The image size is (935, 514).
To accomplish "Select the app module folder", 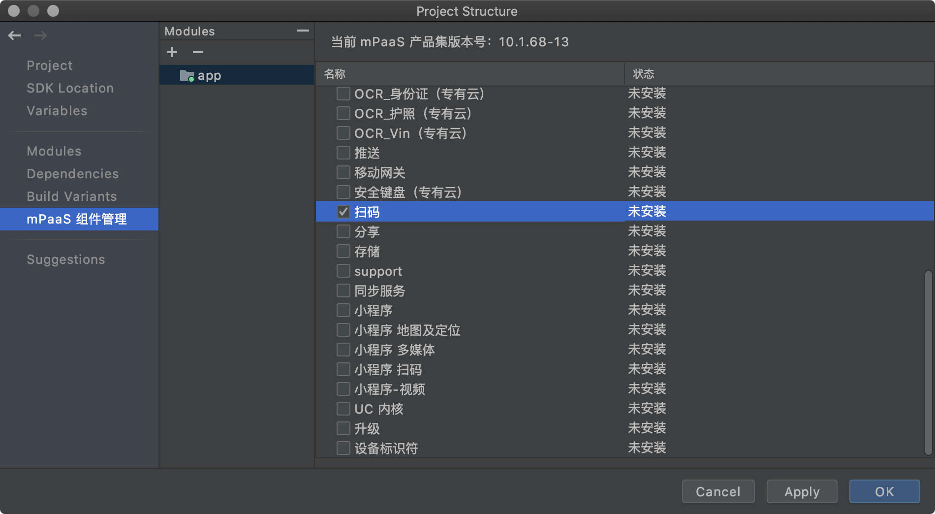I will pos(237,75).
